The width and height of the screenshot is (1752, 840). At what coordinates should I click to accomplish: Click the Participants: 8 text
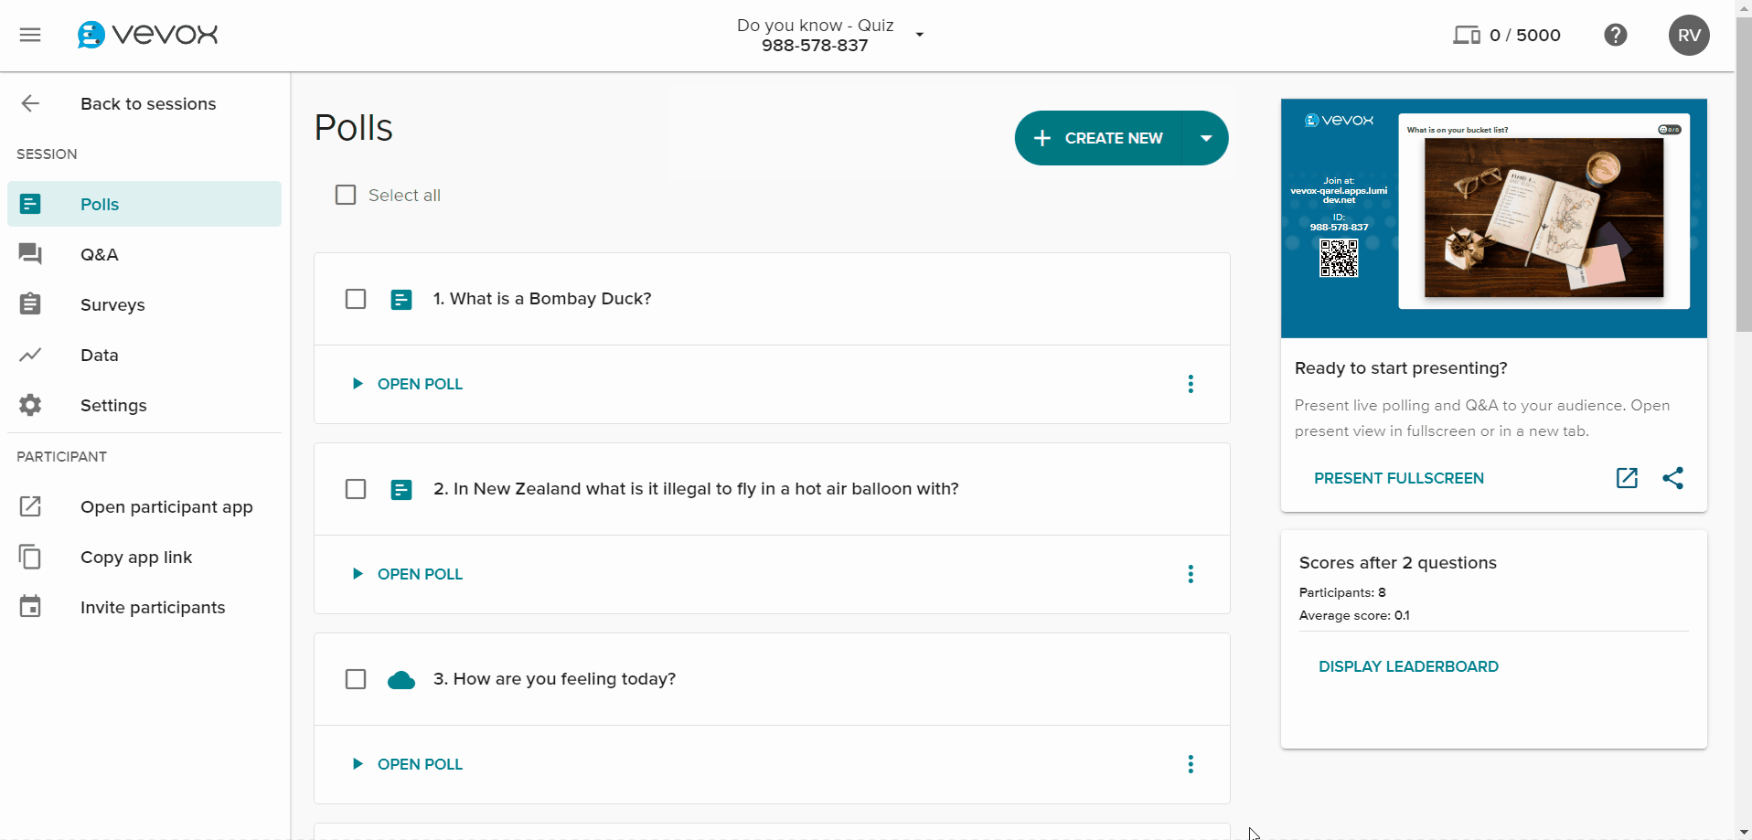coord(1342,592)
